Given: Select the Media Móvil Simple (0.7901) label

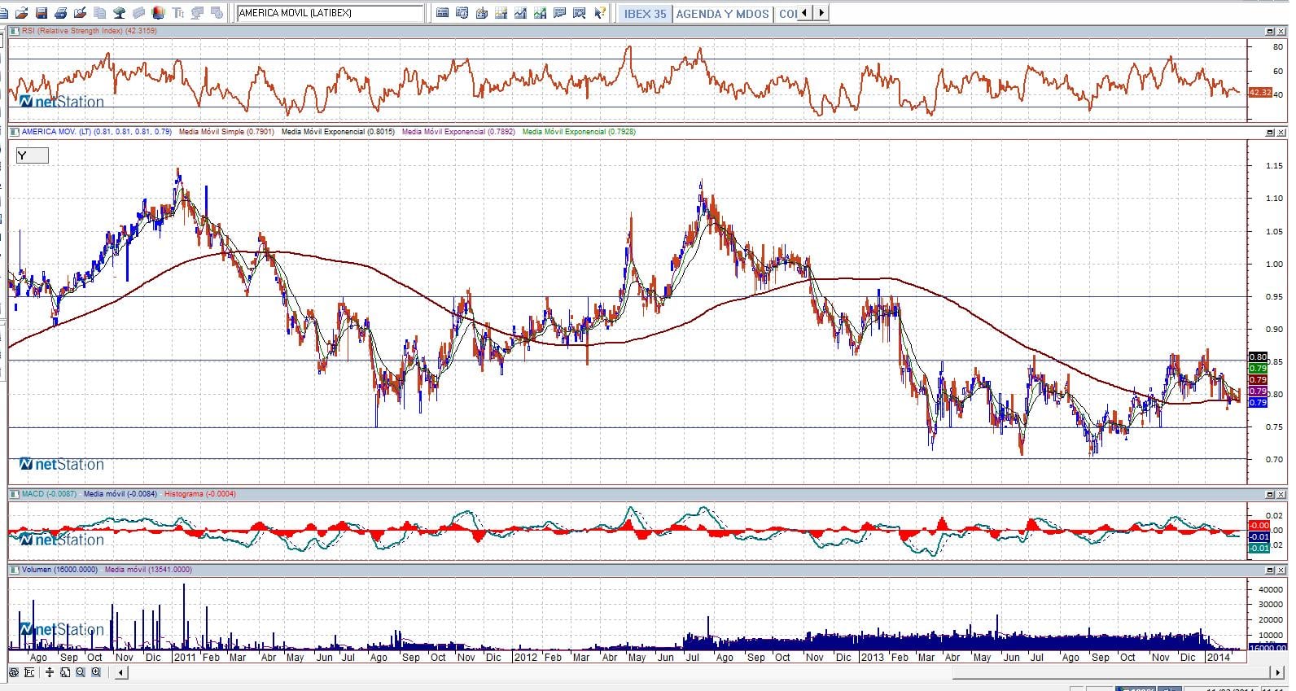Looking at the screenshot, I should tap(226, 132).
